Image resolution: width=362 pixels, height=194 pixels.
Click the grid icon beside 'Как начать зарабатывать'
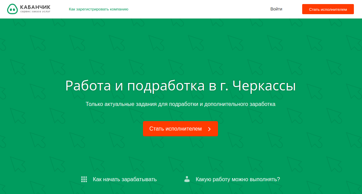click(x=84, y=179)
